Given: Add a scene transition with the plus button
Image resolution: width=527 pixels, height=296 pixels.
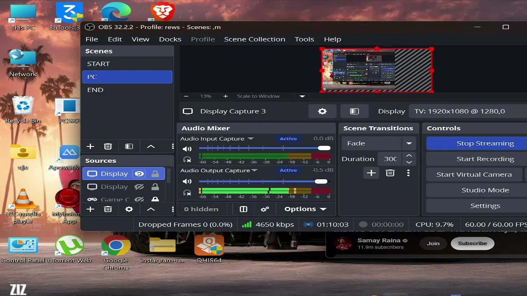Looking at the screenshot, I should point(371,173).
